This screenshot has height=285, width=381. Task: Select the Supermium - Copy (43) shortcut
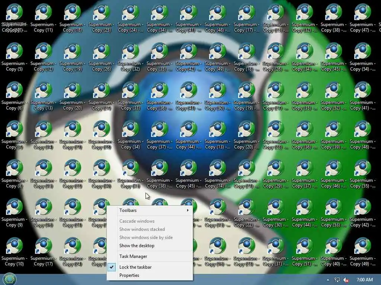click(188, 96)
